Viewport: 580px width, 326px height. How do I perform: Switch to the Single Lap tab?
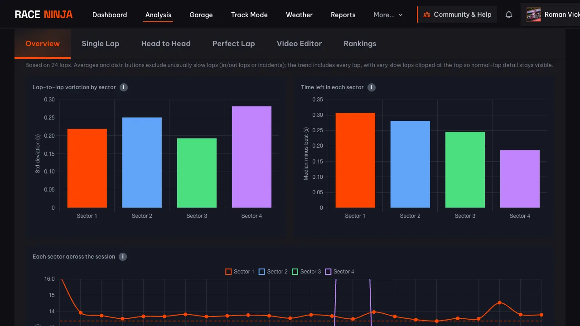(x=100, y=43)
